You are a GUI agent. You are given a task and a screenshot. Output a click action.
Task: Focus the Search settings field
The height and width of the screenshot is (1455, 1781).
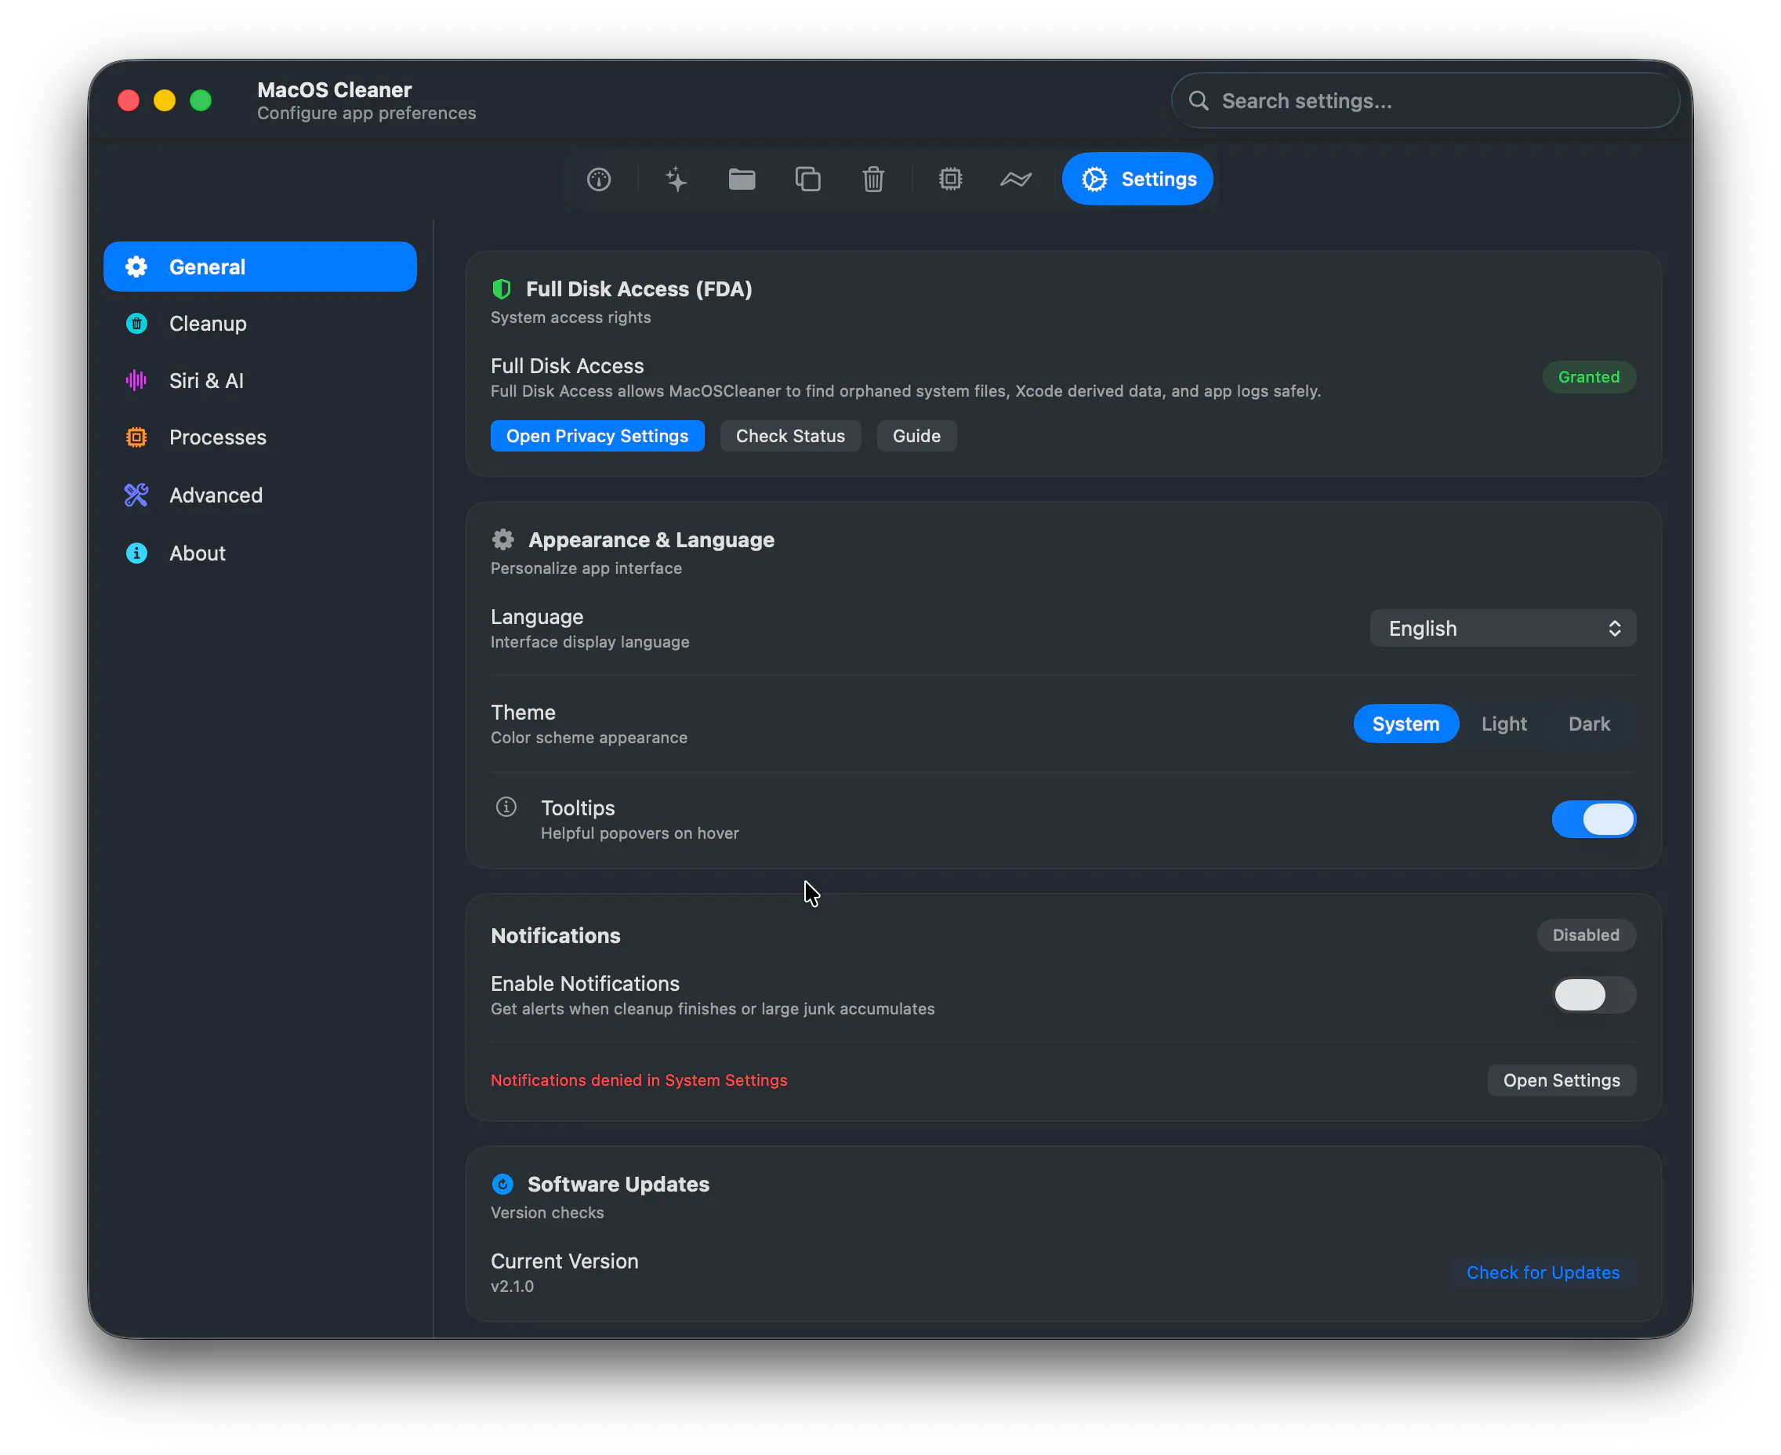pos(1425,101)
